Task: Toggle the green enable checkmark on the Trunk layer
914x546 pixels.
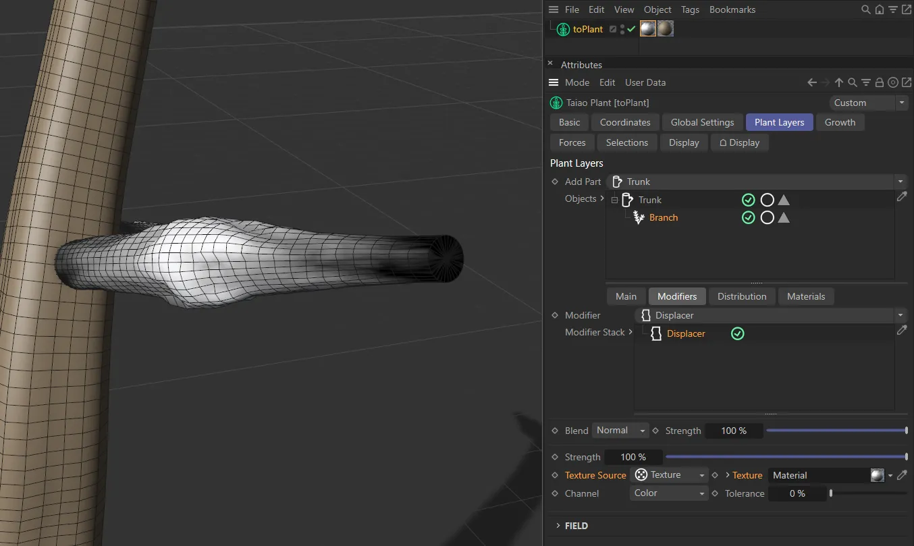Action: [x=748, y=200]
